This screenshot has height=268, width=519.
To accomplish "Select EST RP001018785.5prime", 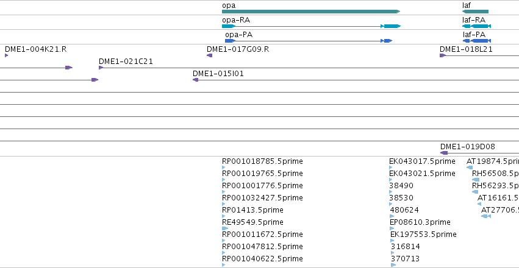I will 262,161.
